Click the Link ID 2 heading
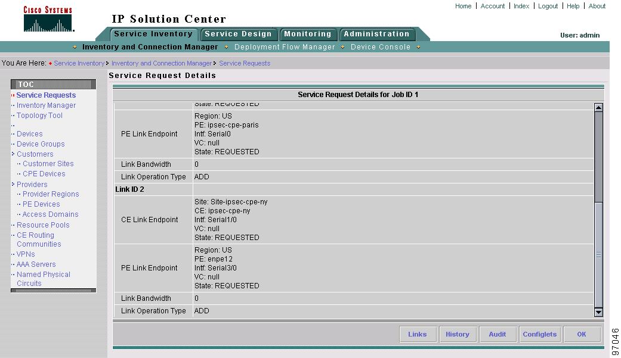621x358 pixels. (129, 189)
